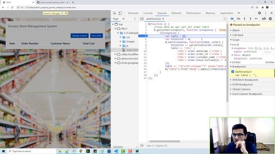Switch to the Performance tab
The image size is (275, 154).
click(x=193, y=13)
